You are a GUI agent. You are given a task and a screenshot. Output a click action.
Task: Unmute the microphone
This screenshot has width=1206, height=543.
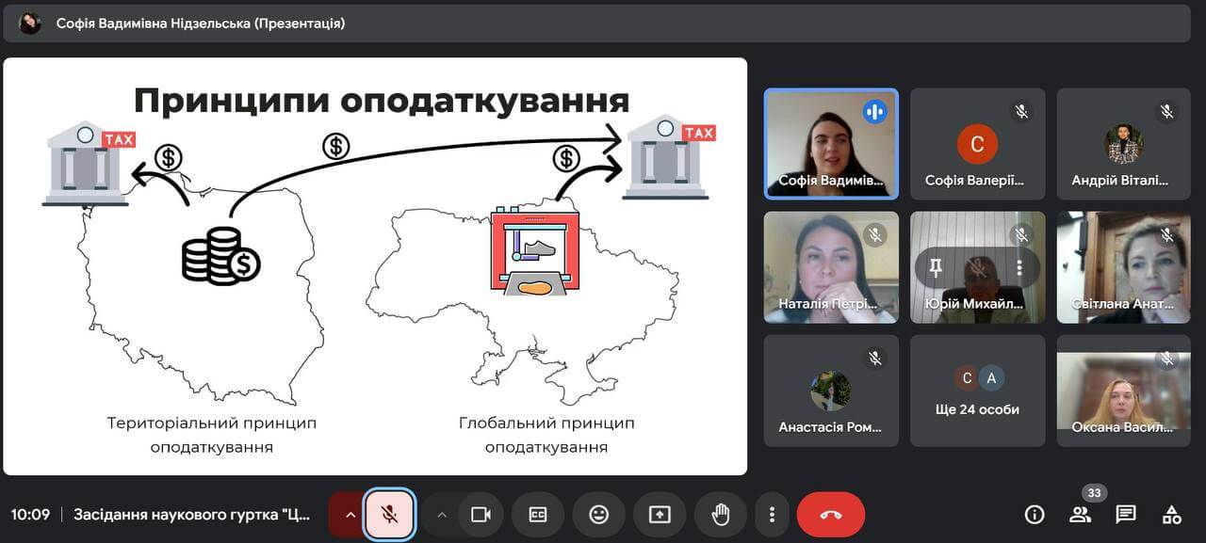389,515
